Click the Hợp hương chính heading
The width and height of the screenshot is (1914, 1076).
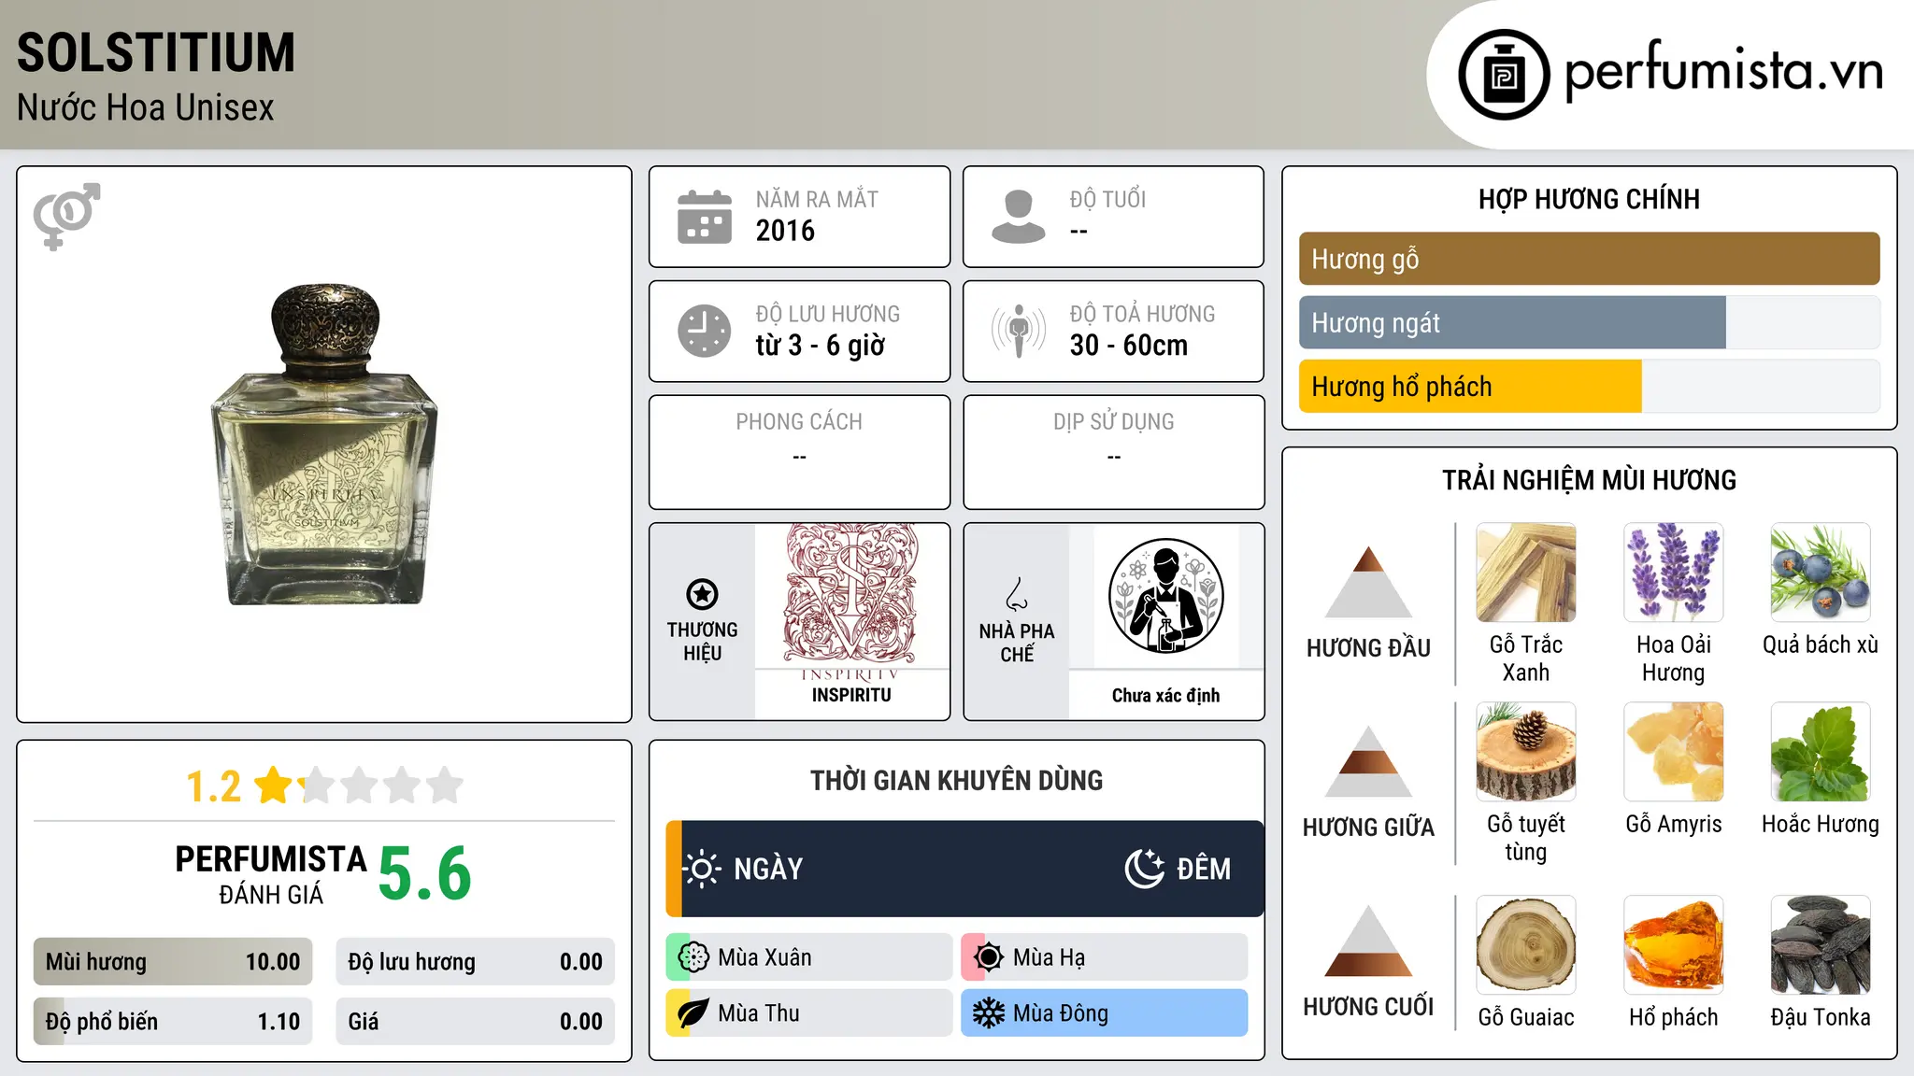pyautogui.click(x=1589, y=199)
